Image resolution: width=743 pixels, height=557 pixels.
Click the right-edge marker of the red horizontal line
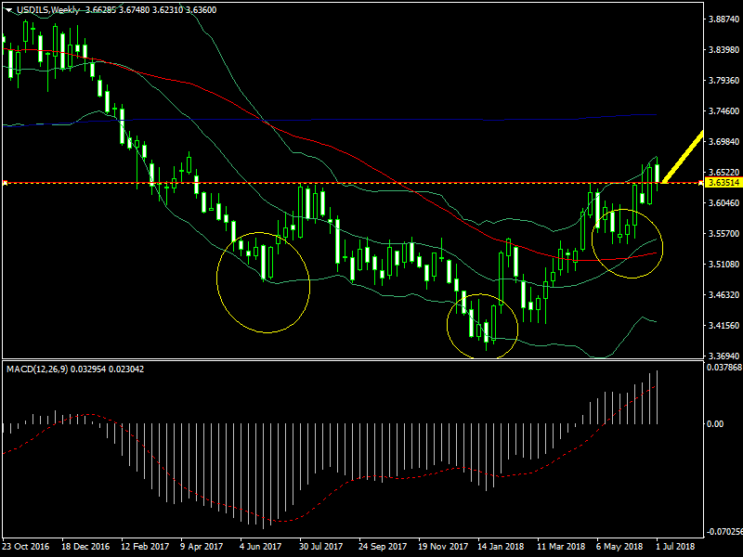point(698,183)
